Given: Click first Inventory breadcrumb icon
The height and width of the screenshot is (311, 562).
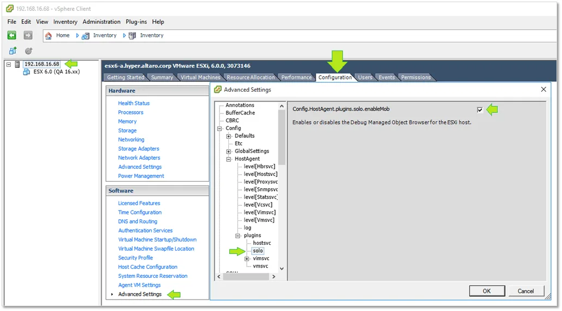Looking at the screenshot, I should 85,35.
